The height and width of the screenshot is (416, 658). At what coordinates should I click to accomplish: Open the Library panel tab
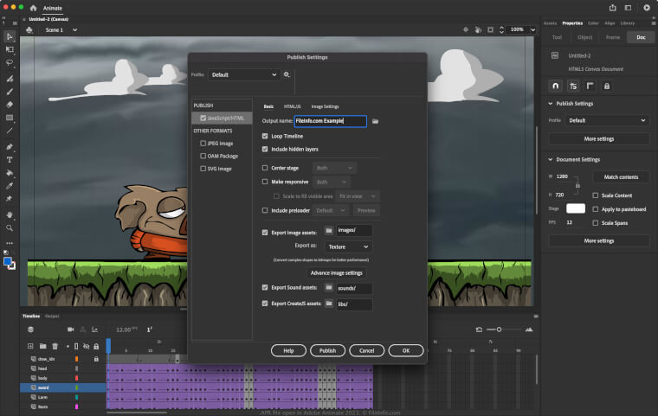(627, 23)
